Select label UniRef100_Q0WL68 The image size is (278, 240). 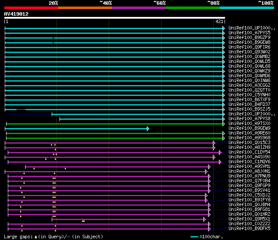tap(249, 66)
